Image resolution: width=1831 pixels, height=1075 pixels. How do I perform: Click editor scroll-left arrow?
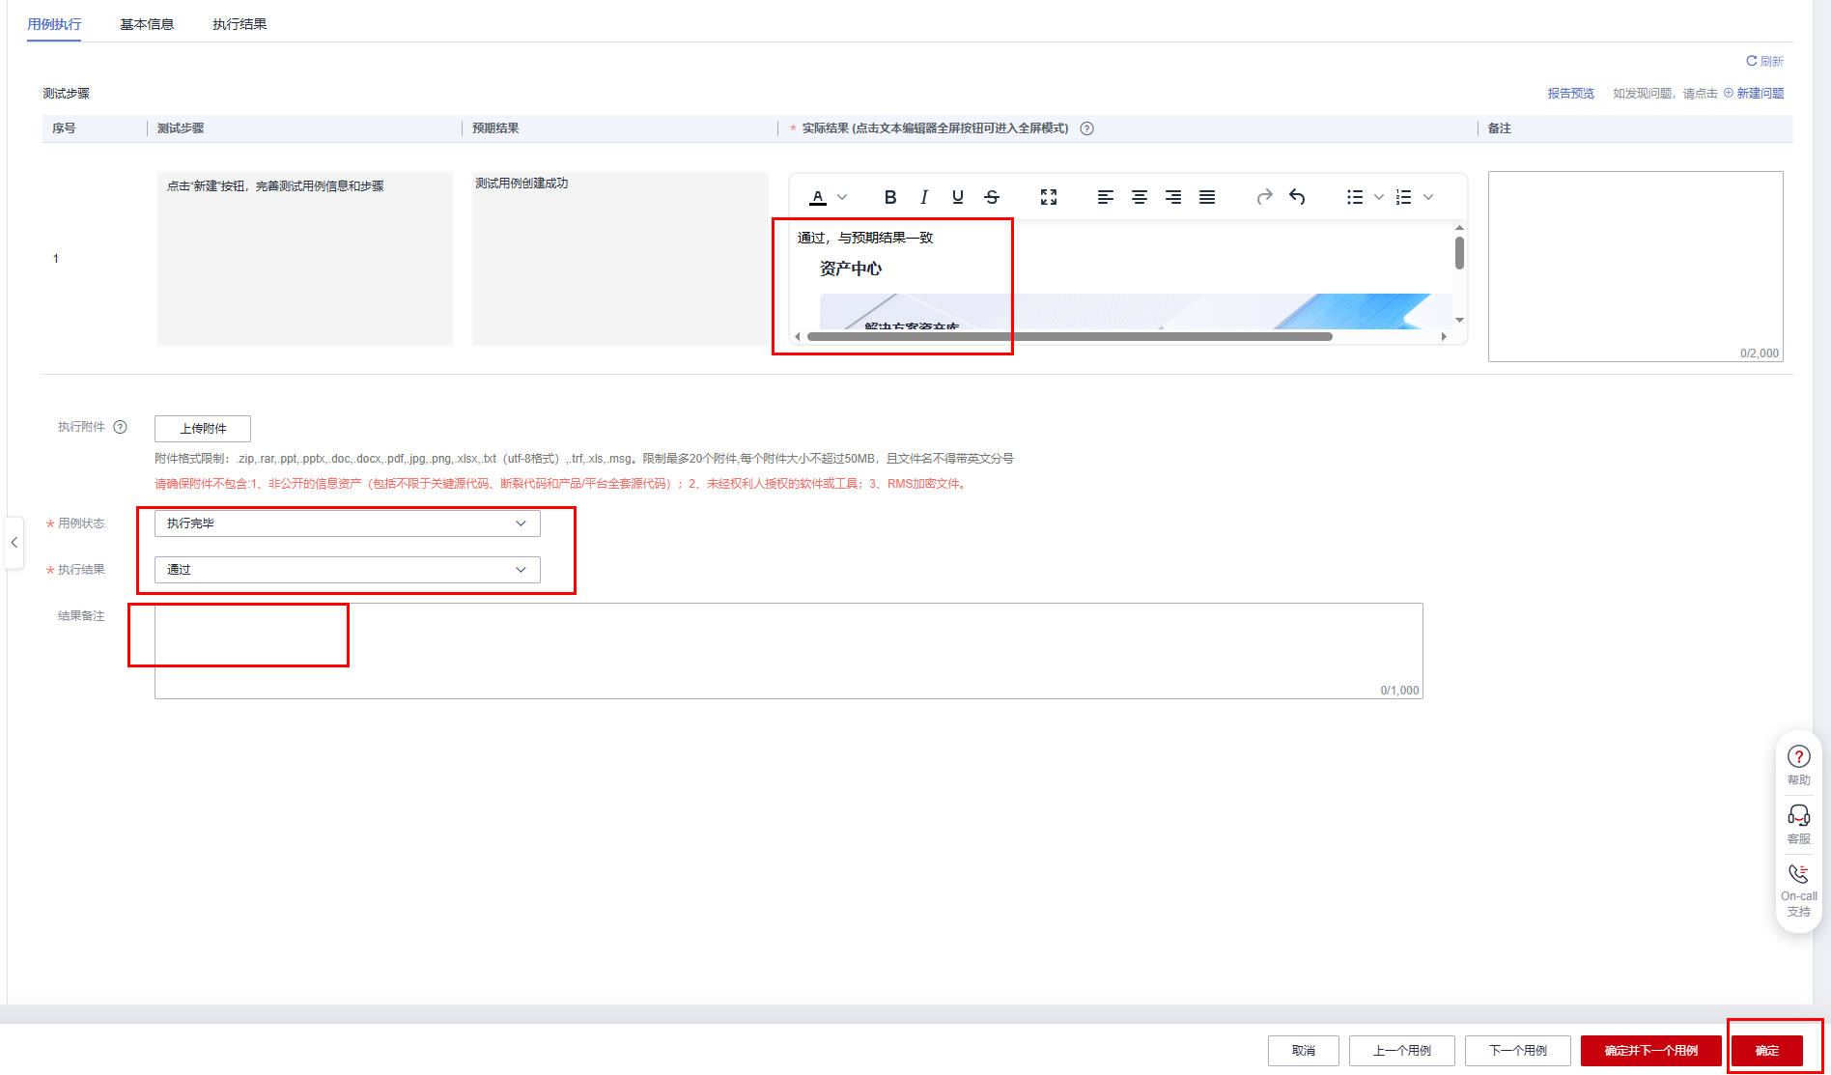tap(798, 337)
